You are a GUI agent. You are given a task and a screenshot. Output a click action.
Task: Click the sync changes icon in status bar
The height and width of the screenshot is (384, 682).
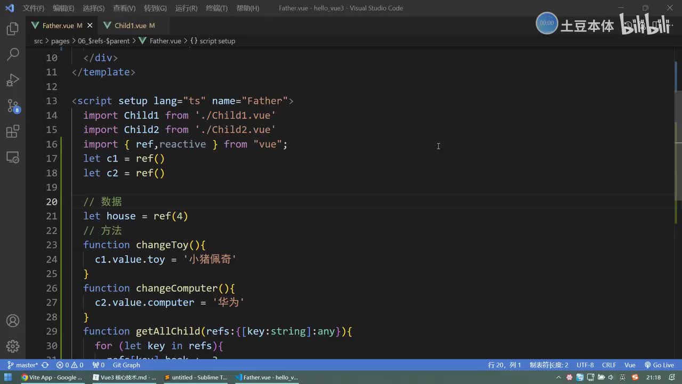click(x=45, y=365)
